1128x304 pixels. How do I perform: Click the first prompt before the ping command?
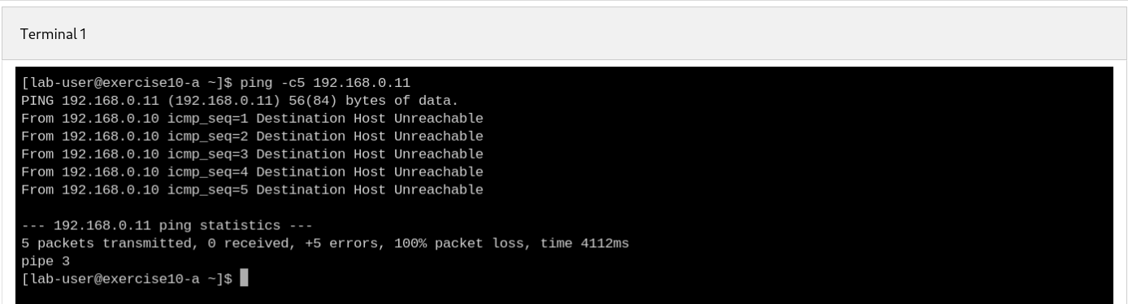(128, 82)
